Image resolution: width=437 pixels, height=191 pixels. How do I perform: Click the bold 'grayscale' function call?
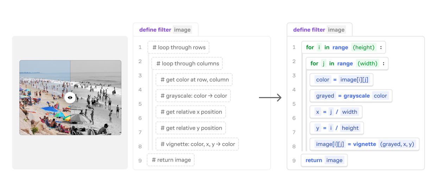[356, 96]
